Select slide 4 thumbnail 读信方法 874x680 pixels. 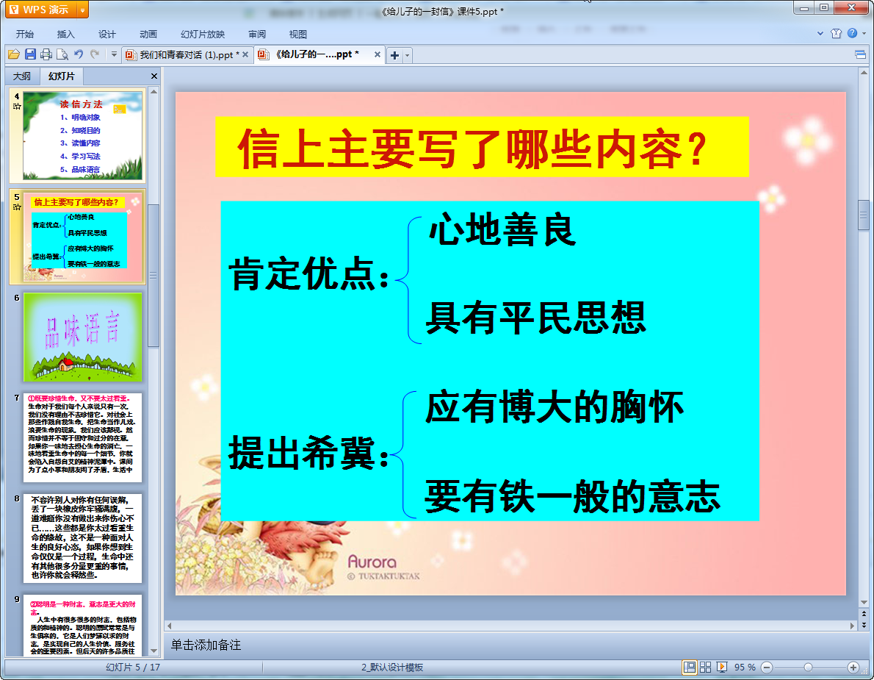[82, 135]
